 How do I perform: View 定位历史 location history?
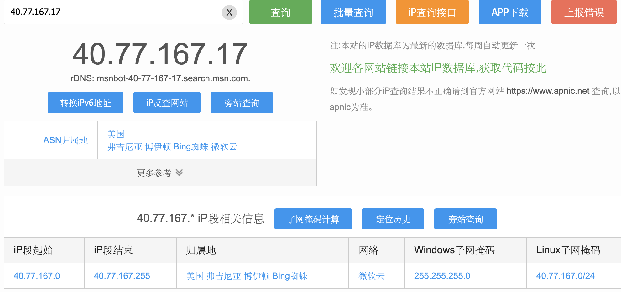(x=393, y=219)
